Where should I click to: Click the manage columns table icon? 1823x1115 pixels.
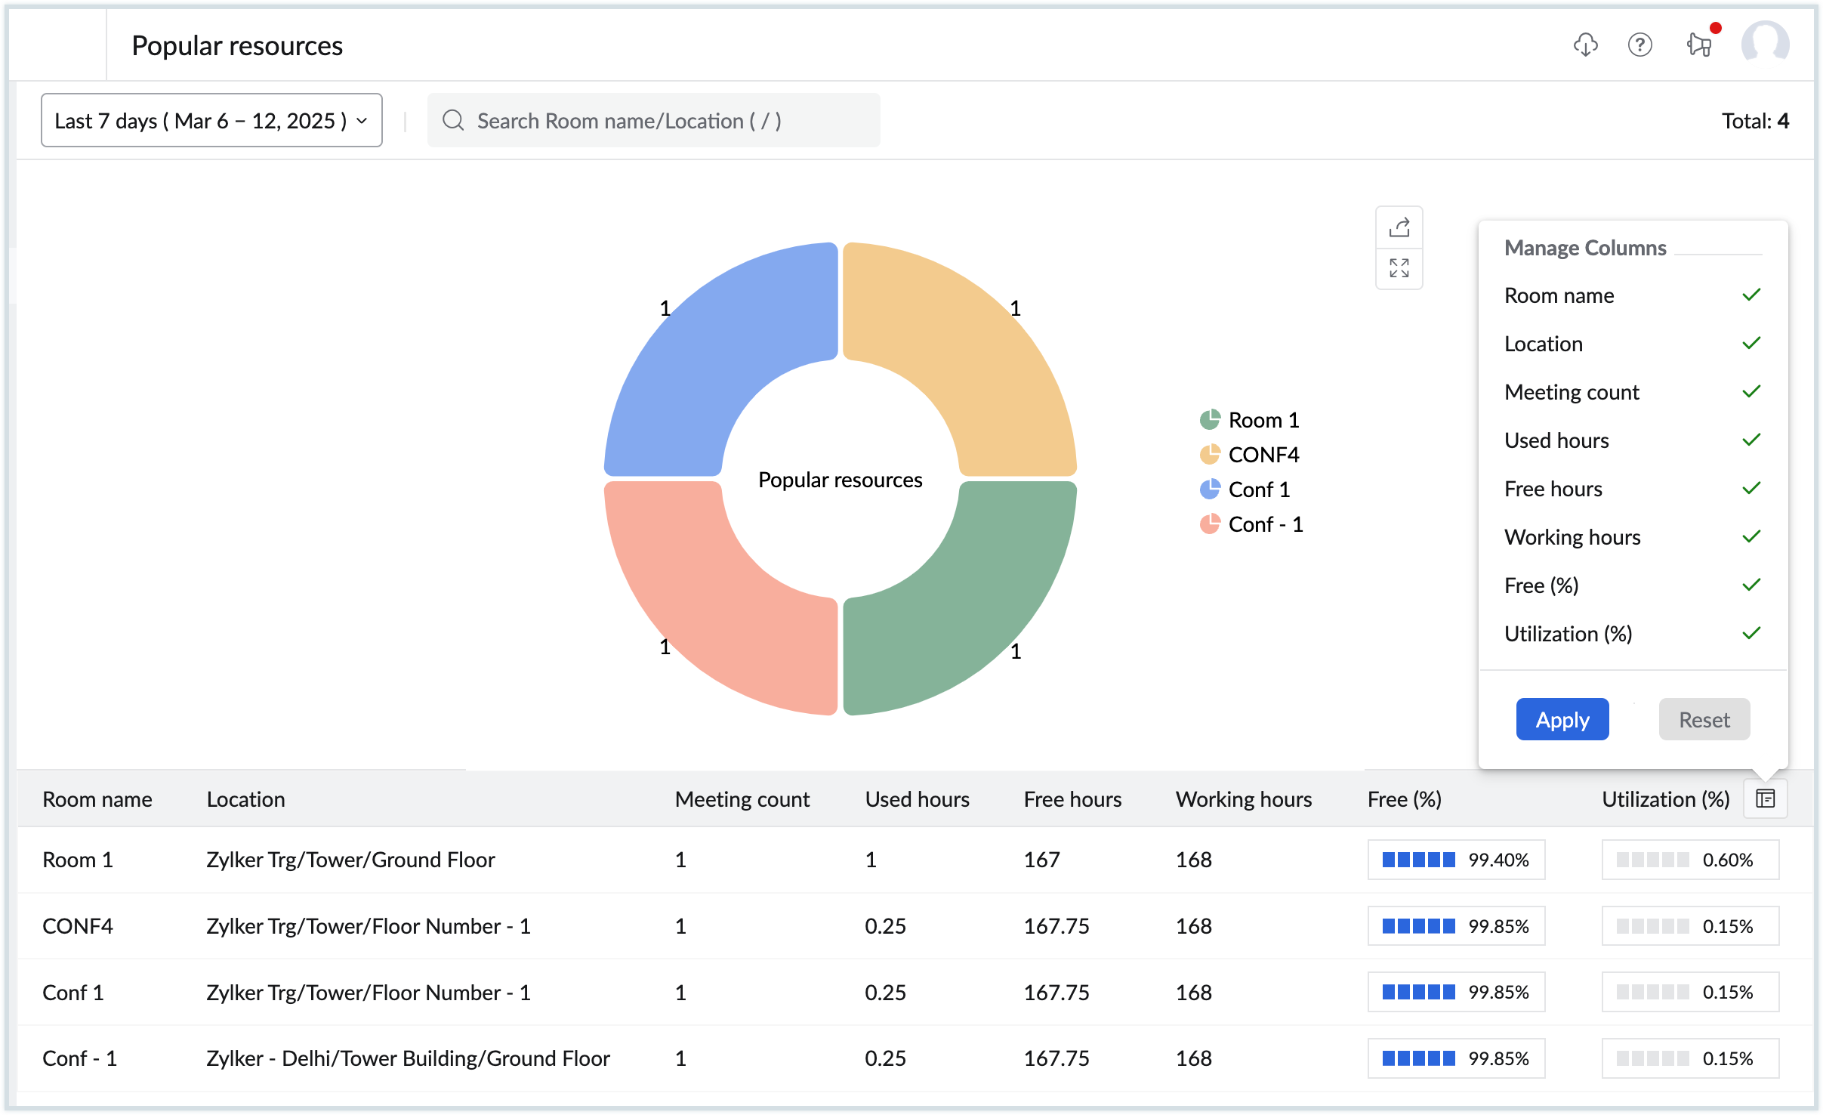(1765, 798)
